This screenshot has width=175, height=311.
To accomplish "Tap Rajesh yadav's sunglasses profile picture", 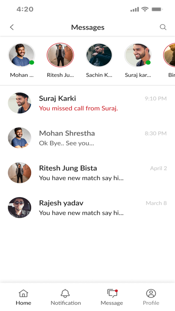I will 20,207.
